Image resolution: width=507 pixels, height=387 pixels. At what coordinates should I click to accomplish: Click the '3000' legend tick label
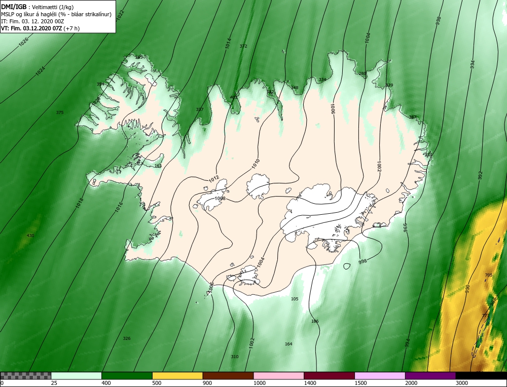tap(462, 383)
